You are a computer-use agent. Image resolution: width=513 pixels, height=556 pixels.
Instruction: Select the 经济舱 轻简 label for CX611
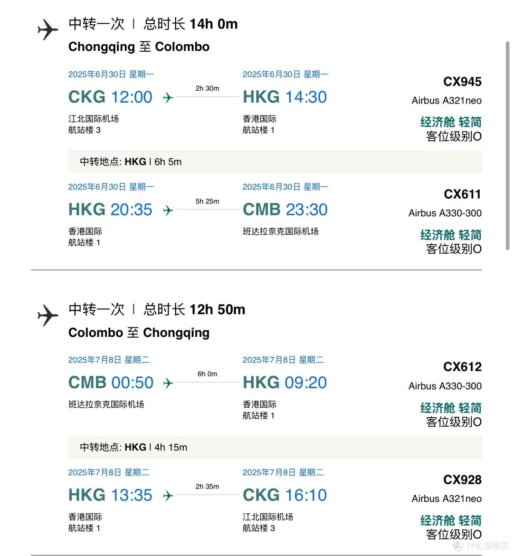[x=450, y=234]
